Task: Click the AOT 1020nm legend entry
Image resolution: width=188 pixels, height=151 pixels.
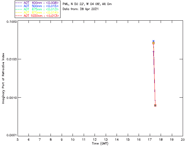Action: 37,16
